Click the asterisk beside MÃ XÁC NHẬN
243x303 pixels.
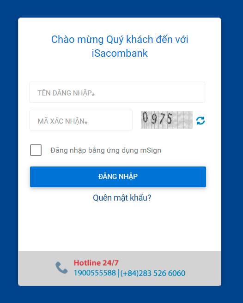coord(86,122)
